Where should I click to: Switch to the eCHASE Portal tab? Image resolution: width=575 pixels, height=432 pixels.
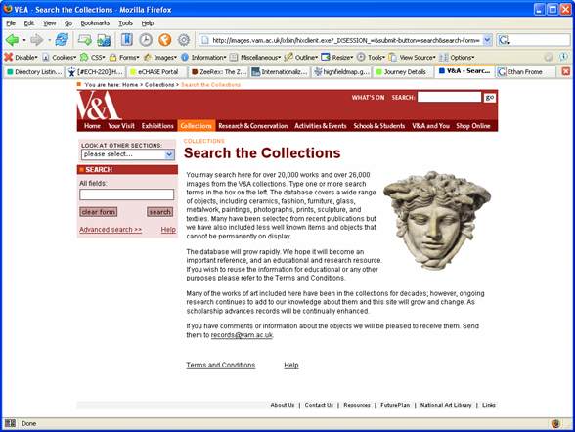(157, 71)
